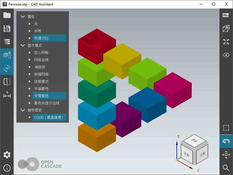
Task: Select 着色并显示边线 display mode
Action: coord(47,103)
